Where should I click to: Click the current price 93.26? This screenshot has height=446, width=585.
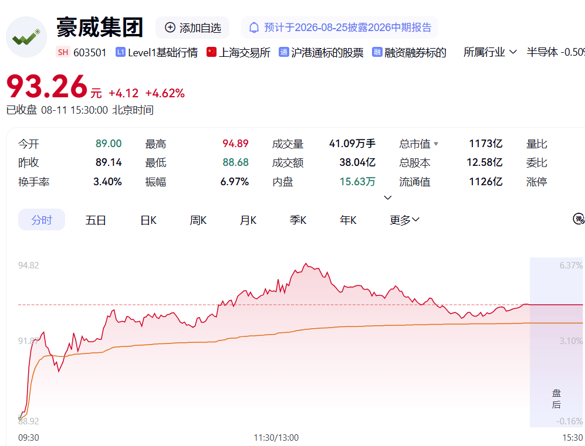point(47,86)
